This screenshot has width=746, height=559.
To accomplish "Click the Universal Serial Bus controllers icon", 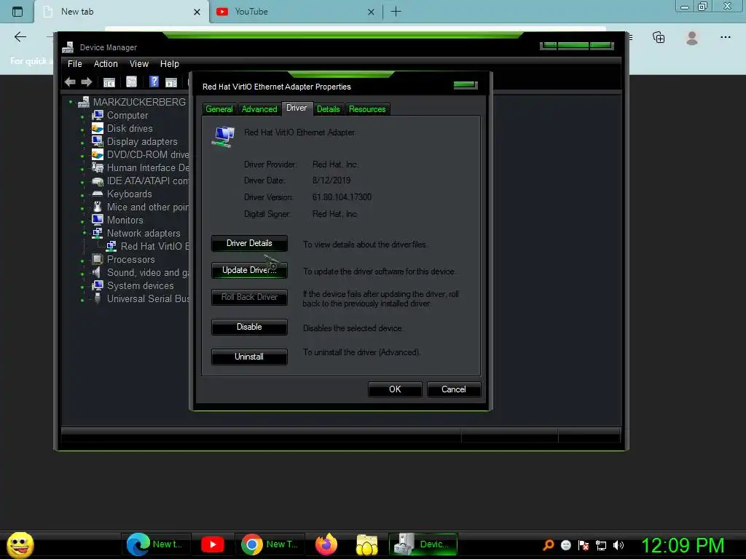I will [x=98, y=298].
